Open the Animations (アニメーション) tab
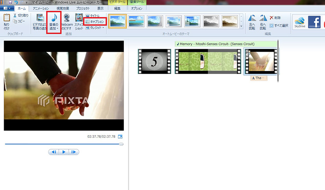The width and height of the screenshot is (325, 190). point(41,8)
